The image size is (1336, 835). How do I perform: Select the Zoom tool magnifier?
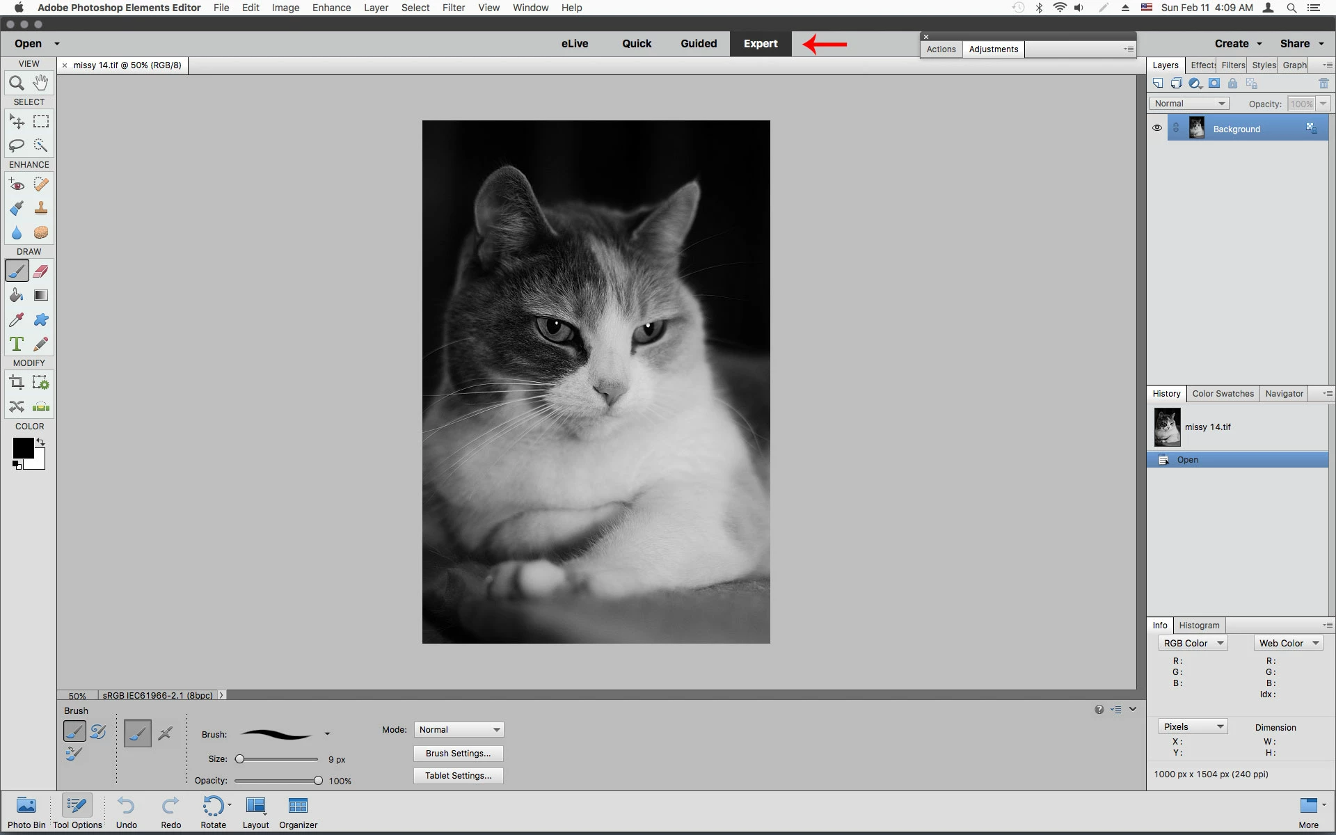[17, 83]
